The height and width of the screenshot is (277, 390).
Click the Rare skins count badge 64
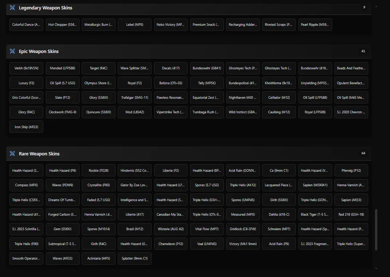pos(363,153)
